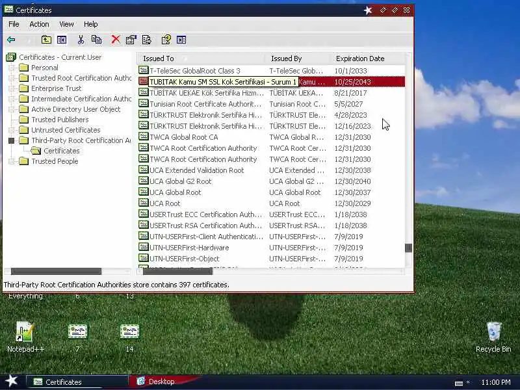Click the Notepad++ desktop icon

(25, 331)
